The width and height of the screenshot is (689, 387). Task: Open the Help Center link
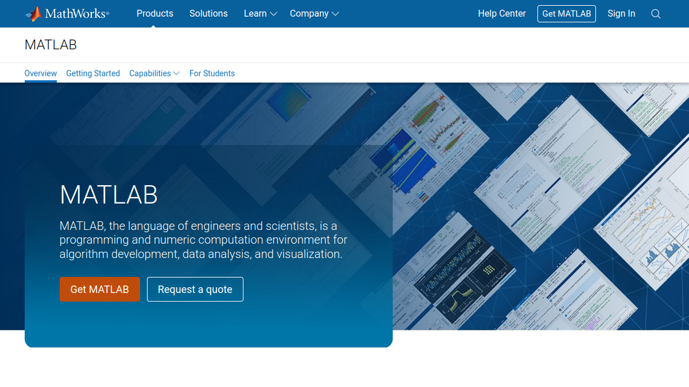click(x=502, y=14)
